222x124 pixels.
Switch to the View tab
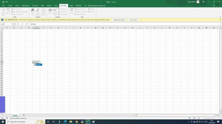click(x=56, y=6)
